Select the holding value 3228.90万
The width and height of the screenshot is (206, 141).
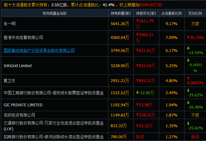[x=120, y=66]
